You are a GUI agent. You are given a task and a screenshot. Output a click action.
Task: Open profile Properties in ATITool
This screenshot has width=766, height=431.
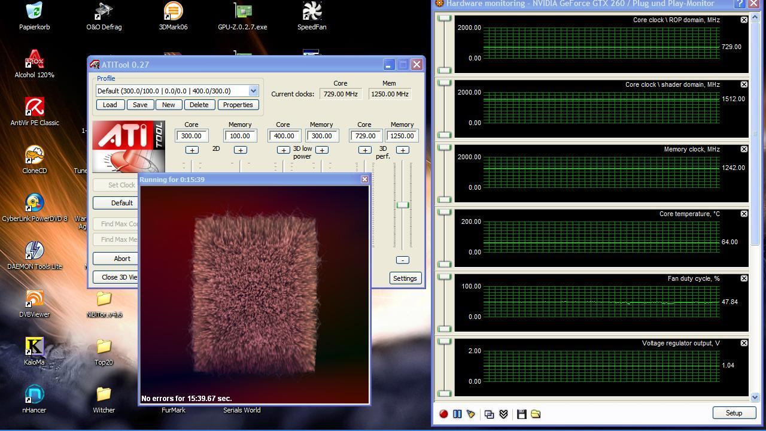[238, 105]
